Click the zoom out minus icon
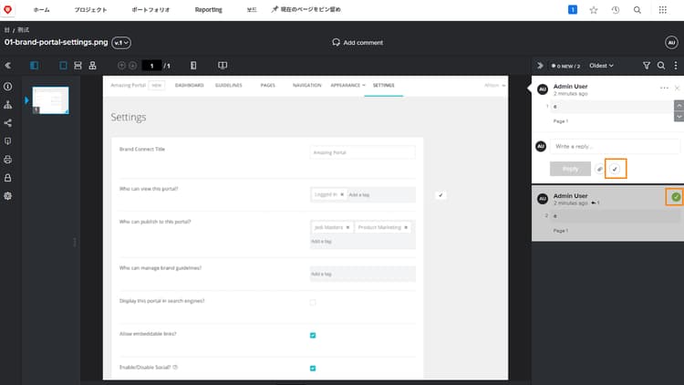 [x=132, y=66]
